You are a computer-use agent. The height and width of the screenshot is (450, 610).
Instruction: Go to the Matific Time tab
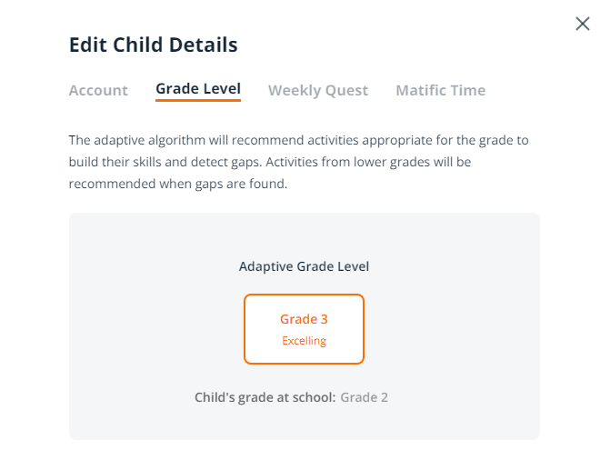(x=440, y=90)
